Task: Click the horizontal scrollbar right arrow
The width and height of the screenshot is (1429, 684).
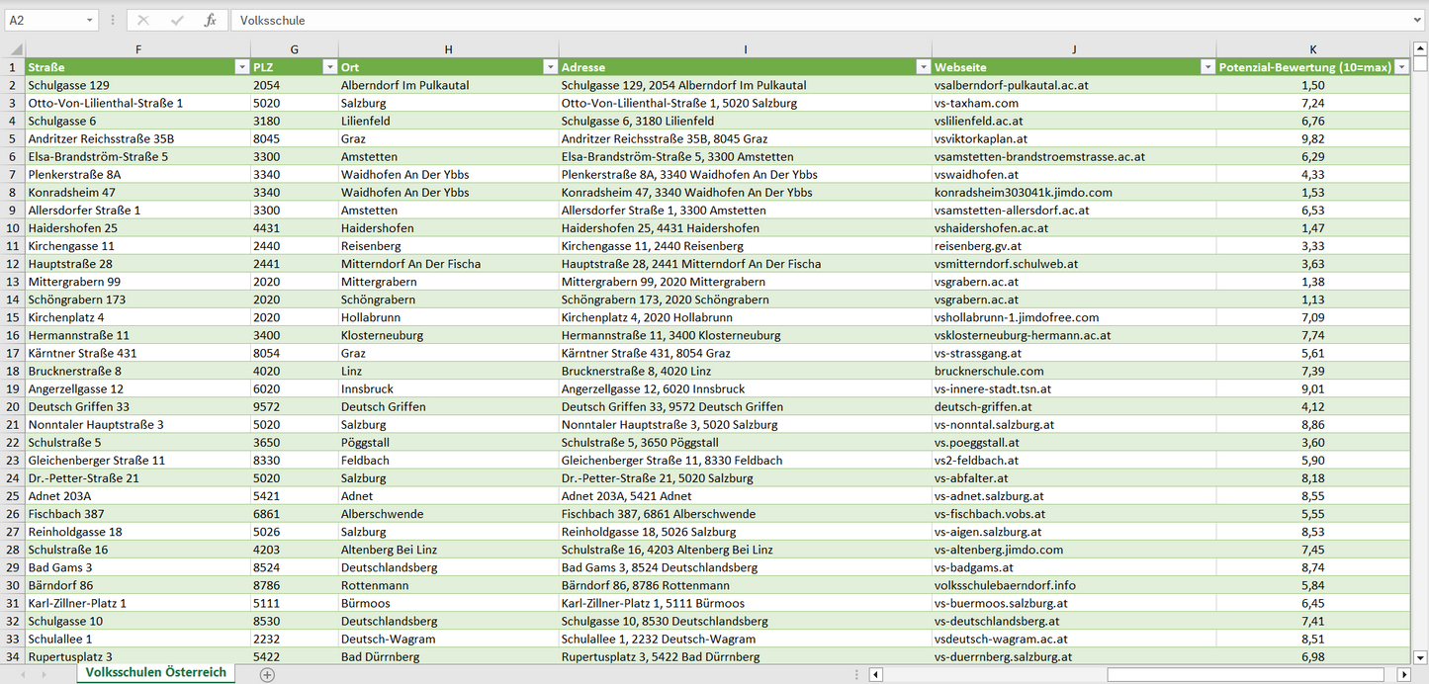Action: (x=1403, y=674)
